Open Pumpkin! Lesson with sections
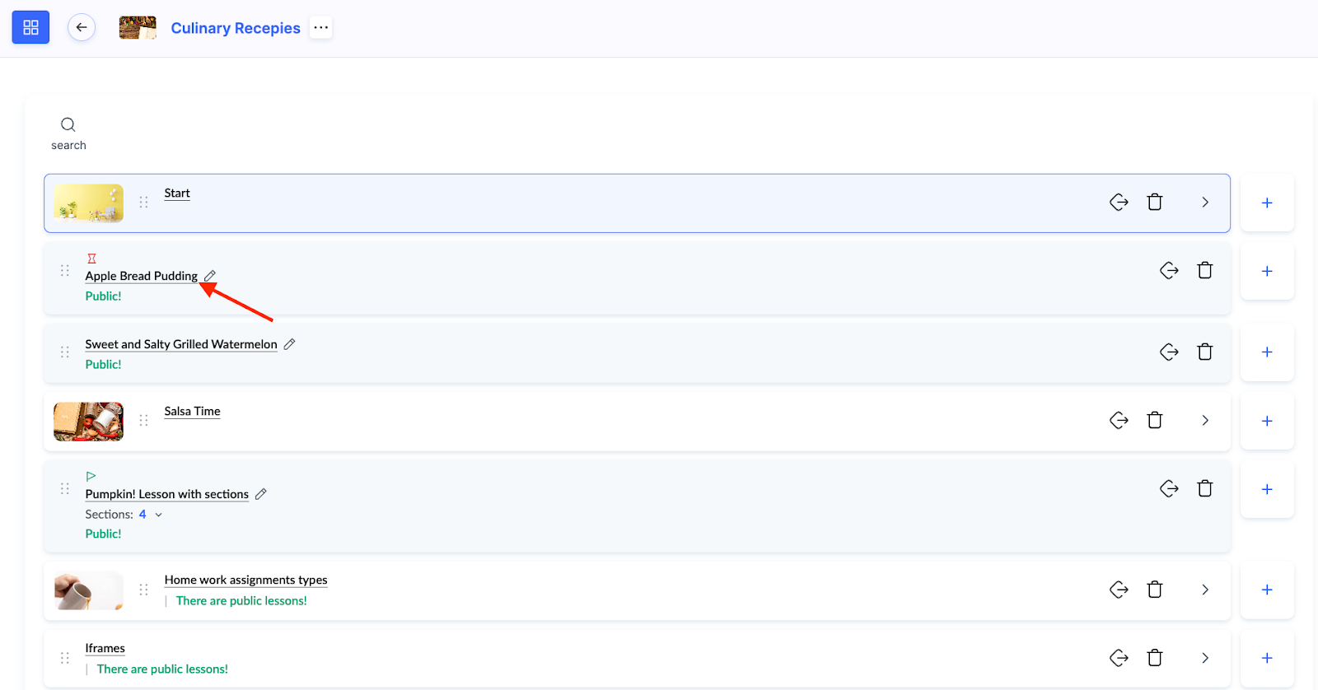1318x690 pixels. coord(166,494)
